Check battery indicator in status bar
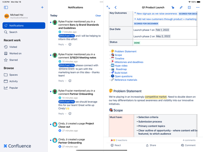 click(199, 2)
